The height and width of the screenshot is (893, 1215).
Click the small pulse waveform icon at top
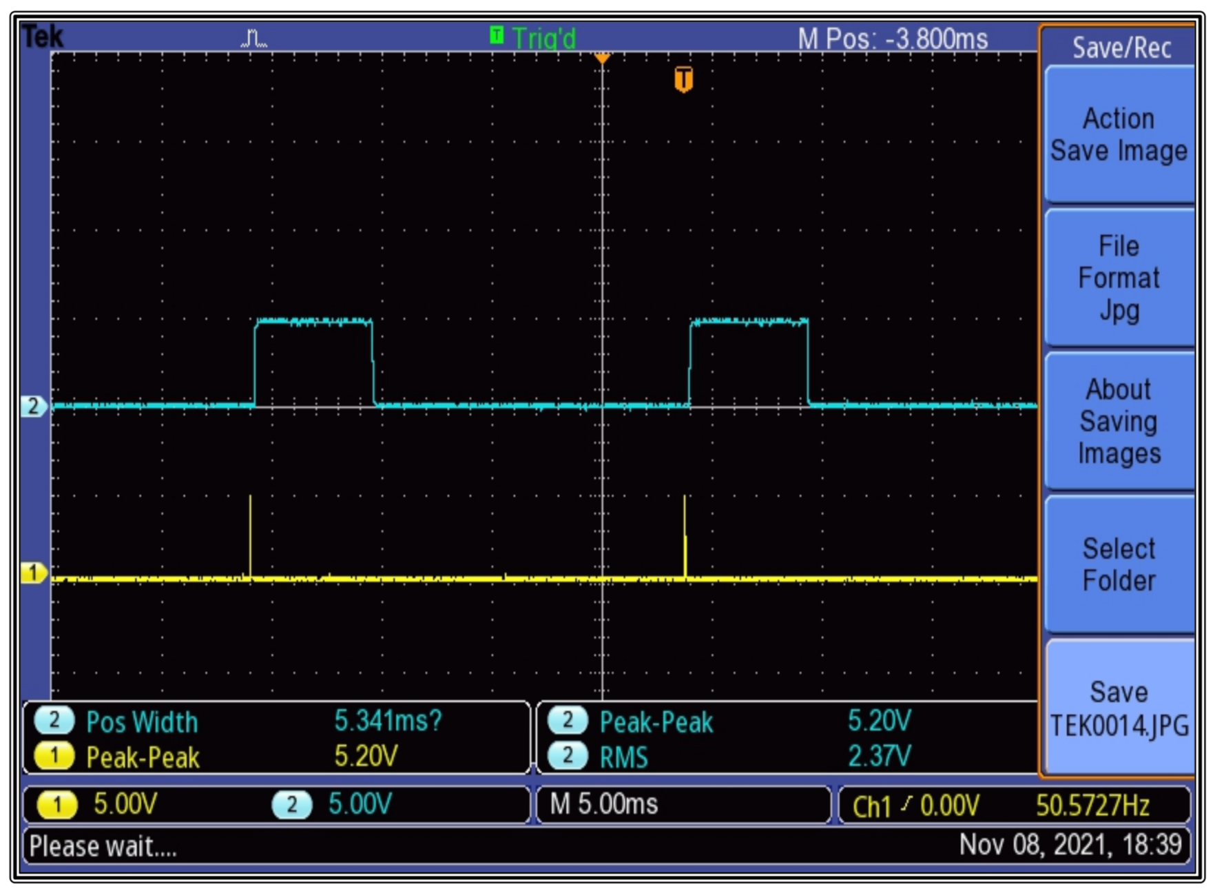point(253,38)
